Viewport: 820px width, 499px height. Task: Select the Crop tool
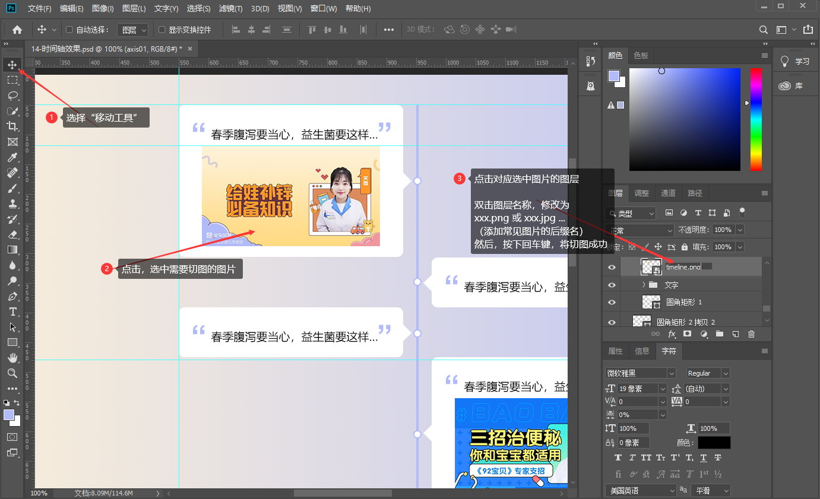(12, 126)
